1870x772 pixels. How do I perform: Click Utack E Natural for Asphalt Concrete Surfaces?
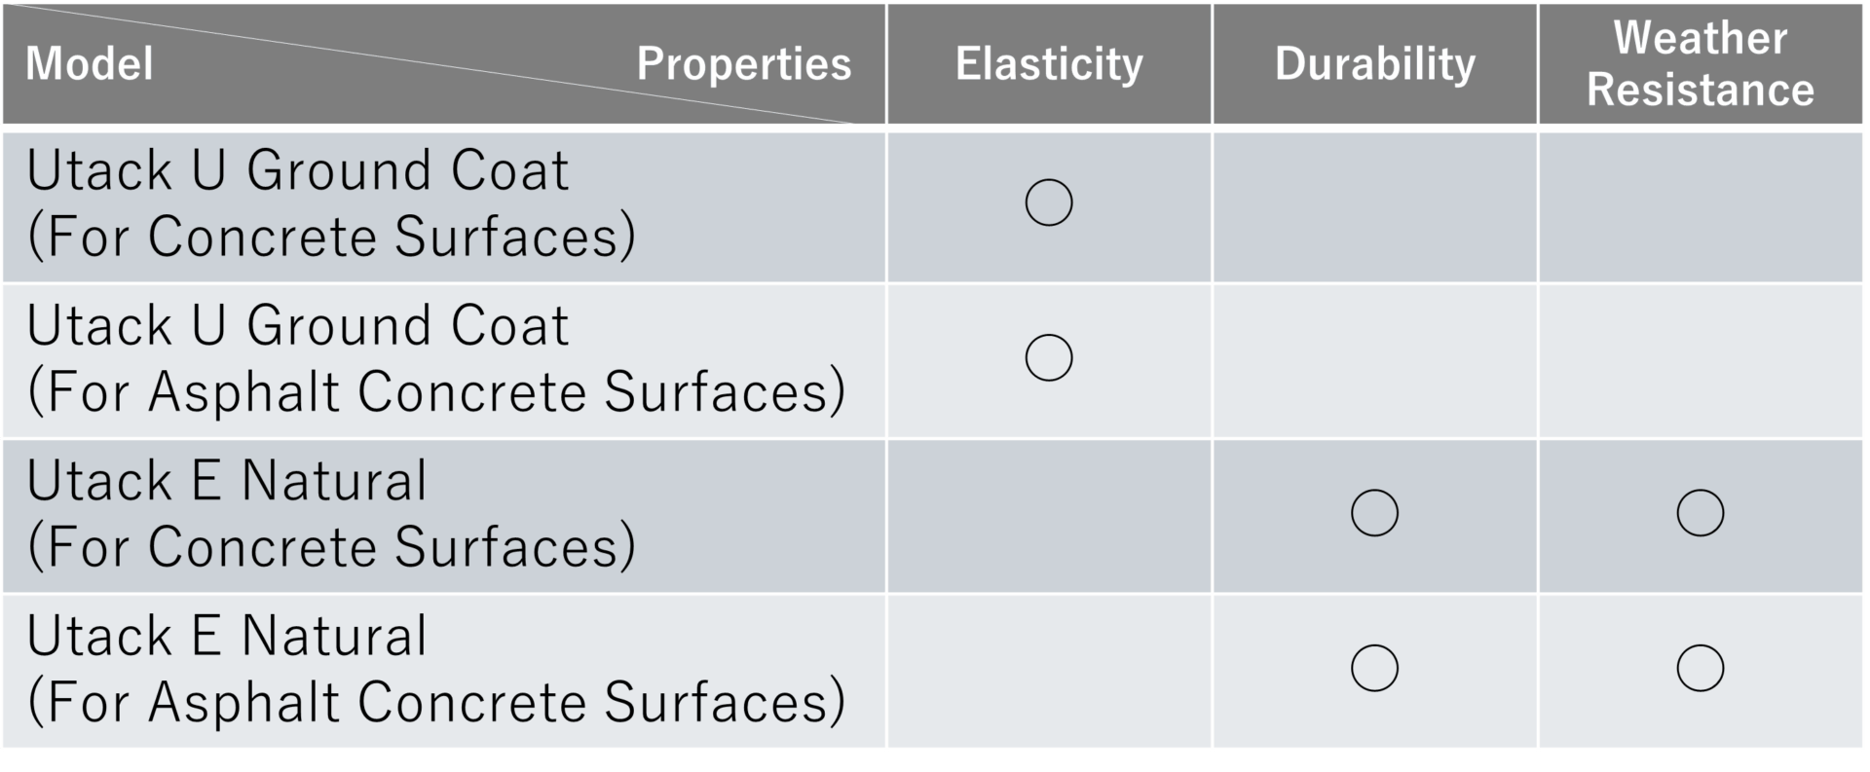point(436,669)
